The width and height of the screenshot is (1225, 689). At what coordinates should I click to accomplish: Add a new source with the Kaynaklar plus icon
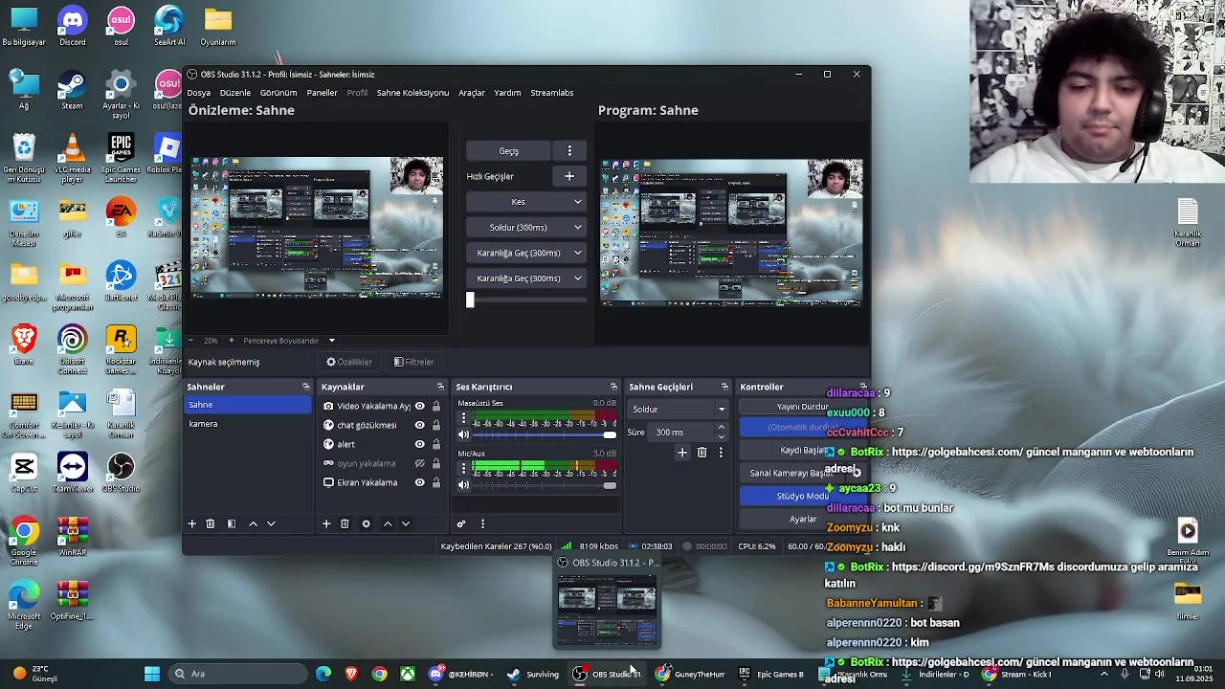326,523
